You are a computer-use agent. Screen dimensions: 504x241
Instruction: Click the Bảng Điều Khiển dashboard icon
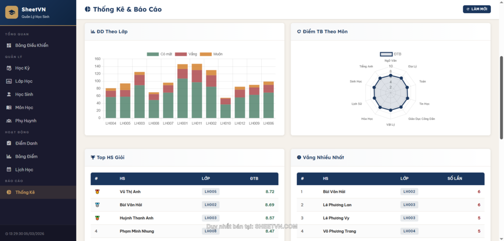9,45
